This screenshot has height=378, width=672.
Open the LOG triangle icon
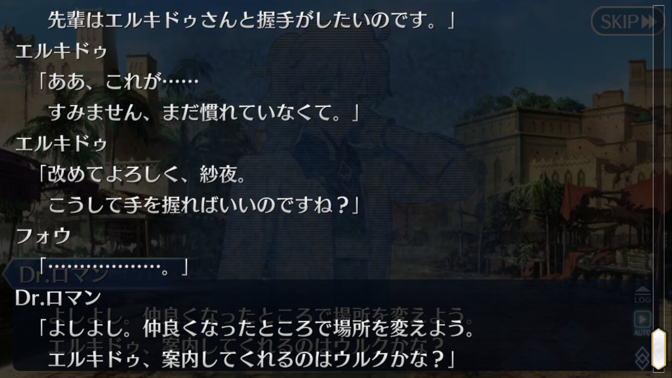coord(642,295)
